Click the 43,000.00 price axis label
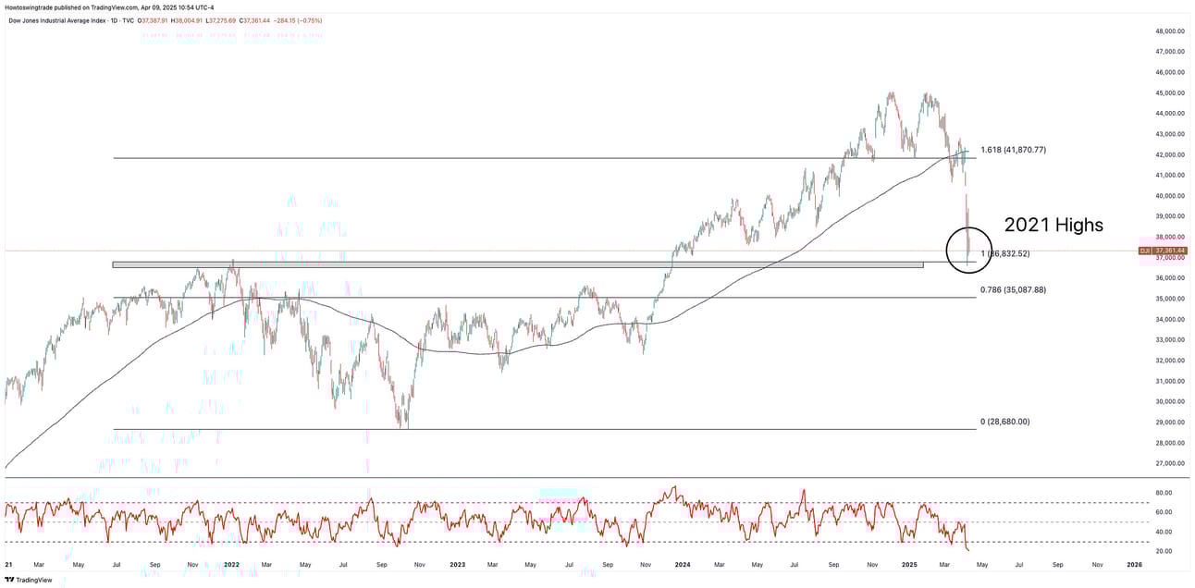The height and width of the screenshot is (588, 1195). point(1170,134)
